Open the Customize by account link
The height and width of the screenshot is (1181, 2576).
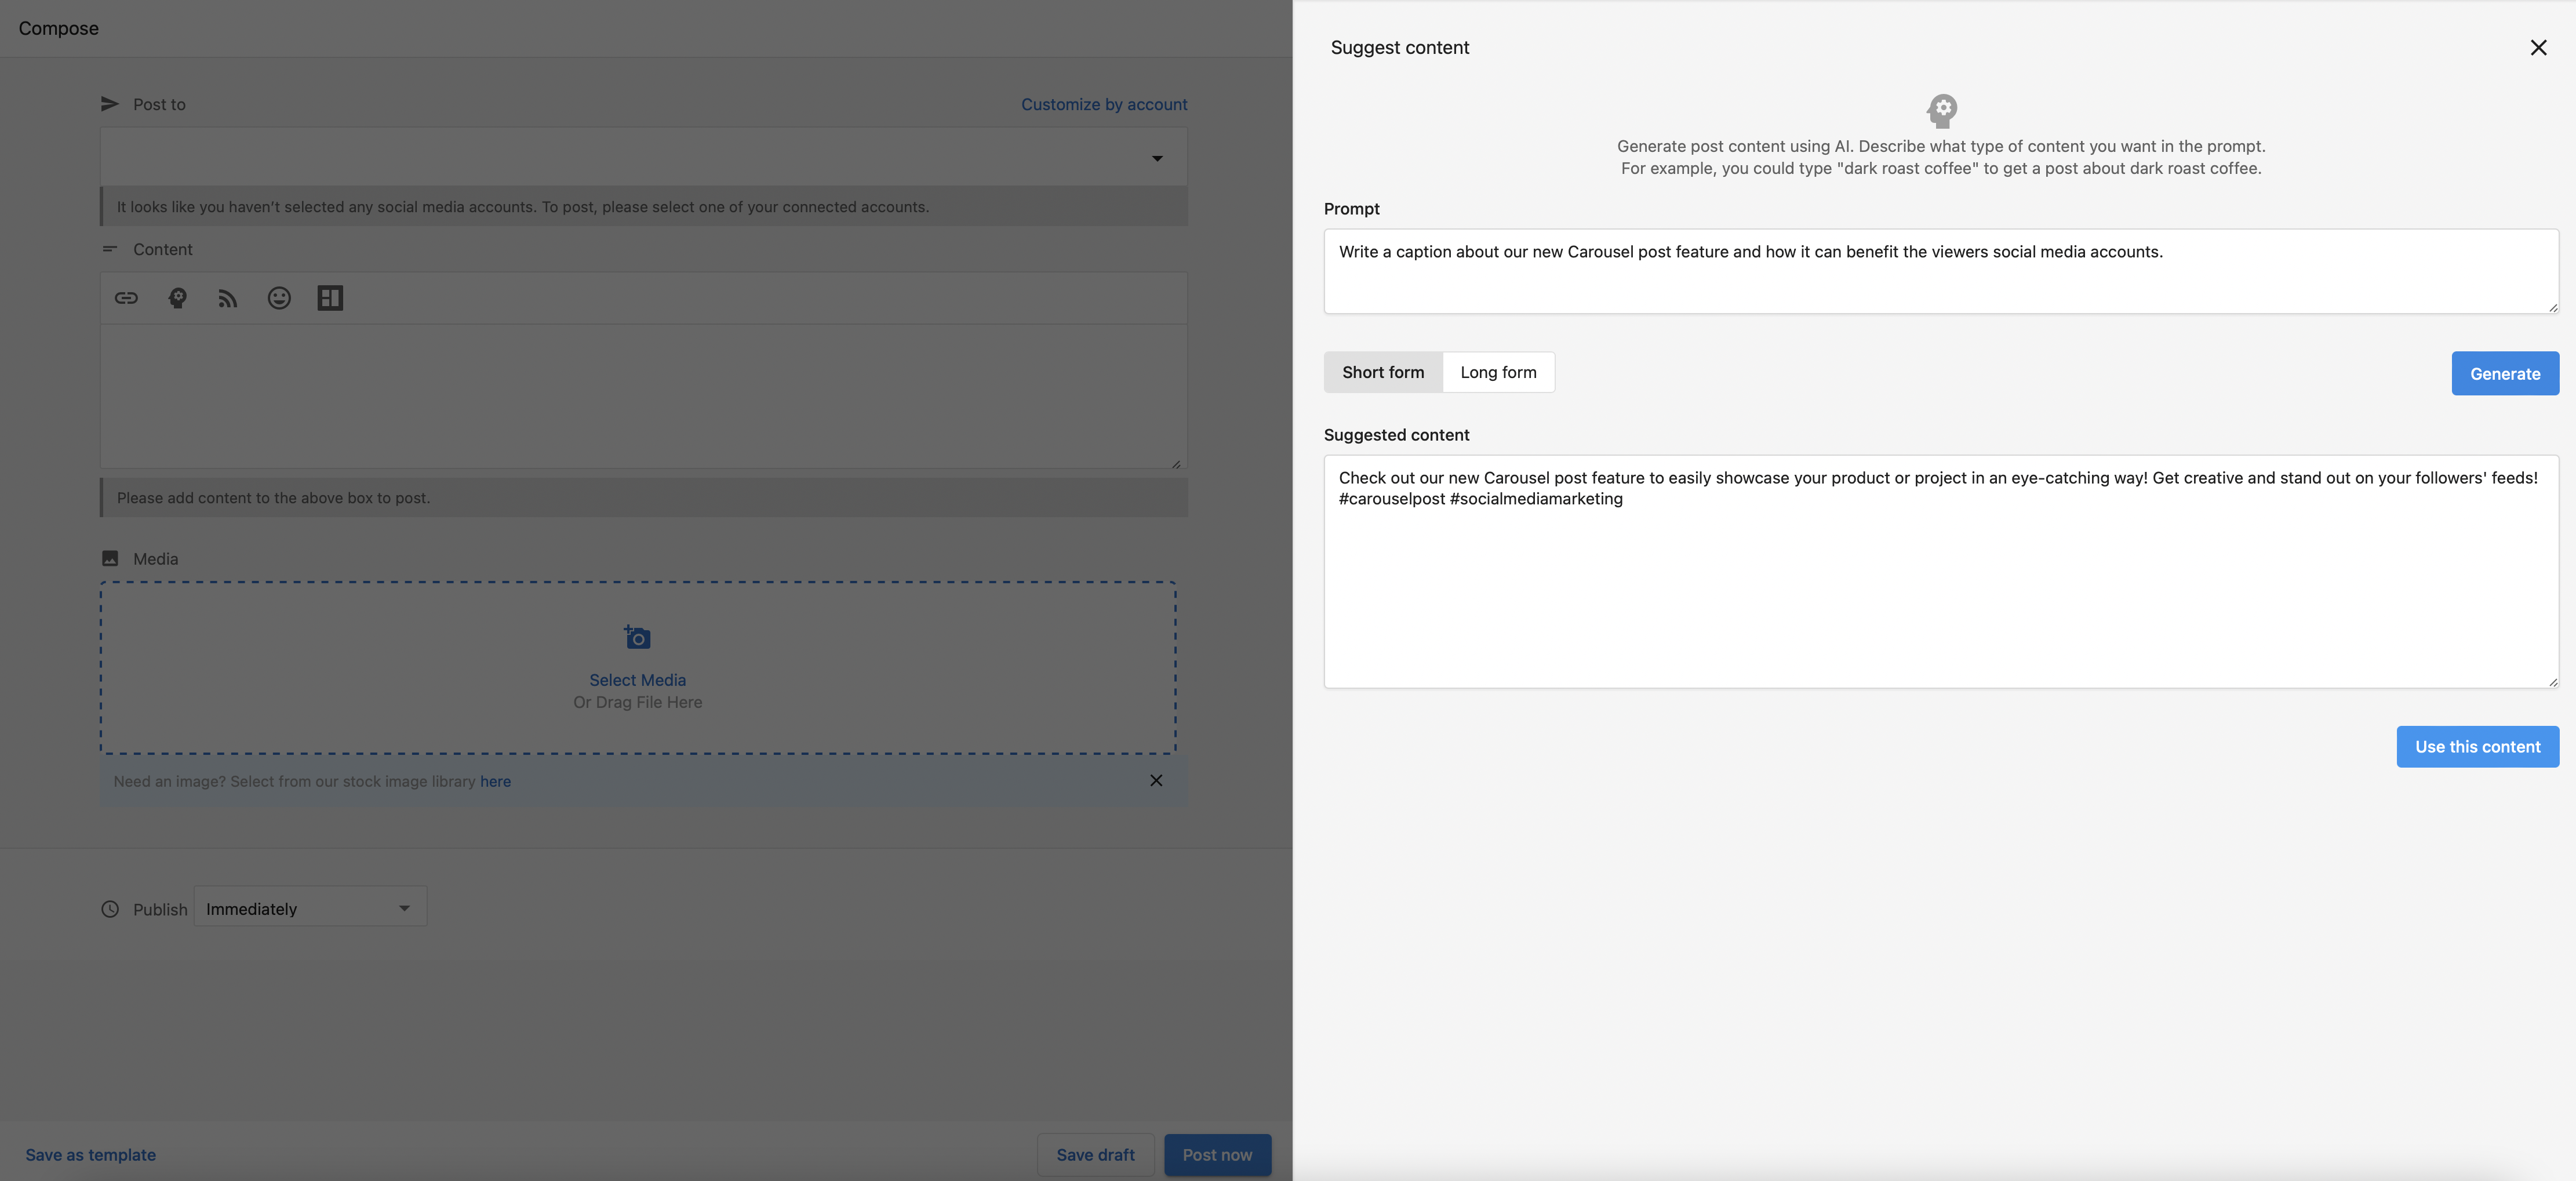1104,104
